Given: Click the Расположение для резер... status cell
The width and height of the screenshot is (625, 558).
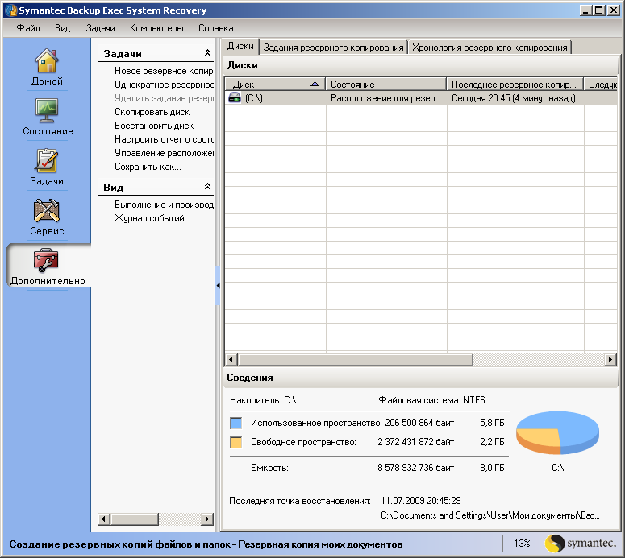Looking at the screenshot, I should tap(385, 98).
